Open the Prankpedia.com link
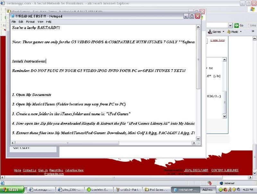The height and width of the screenshot is (194, 257). tap(54, 174)
